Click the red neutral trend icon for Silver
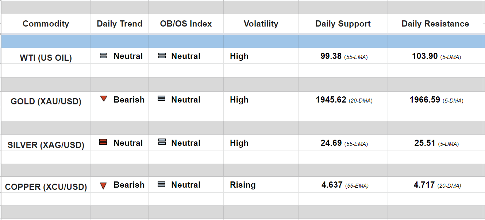This screenshot has height=220, width=485. pyautogui.click(x=103, y=142)
